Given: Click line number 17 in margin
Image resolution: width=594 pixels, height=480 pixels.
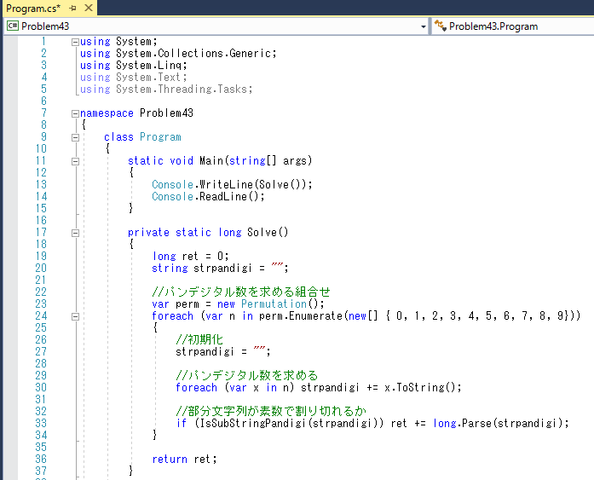Looking at the screenshot, I should pyautogui.click(x=41, y=232).
